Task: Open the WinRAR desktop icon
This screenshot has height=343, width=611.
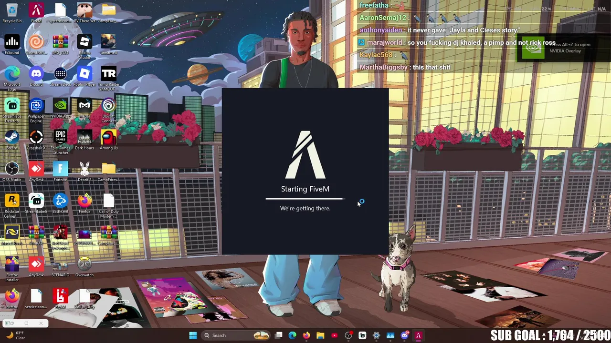Action: 36,236
